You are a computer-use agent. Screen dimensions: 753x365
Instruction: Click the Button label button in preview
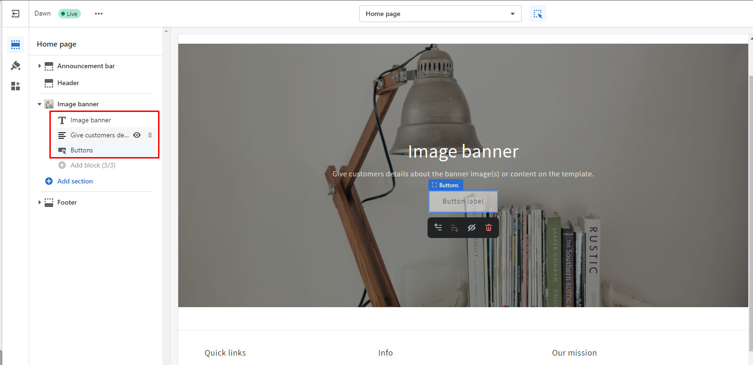pos(463,201)
